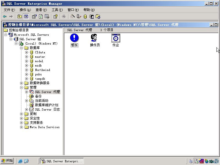The width and height of the screenshot is (220, 165).
Task: Select the 备份 item under 管理
Action: coord(38,96)
